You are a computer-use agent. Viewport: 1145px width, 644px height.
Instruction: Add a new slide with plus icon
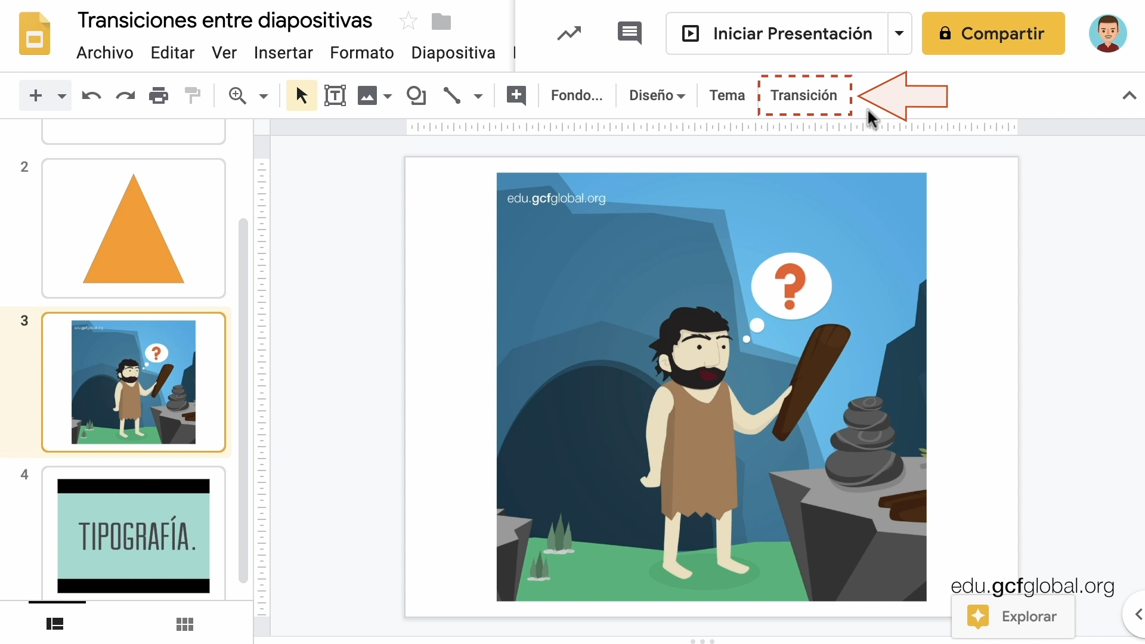(x=36, y=95)
